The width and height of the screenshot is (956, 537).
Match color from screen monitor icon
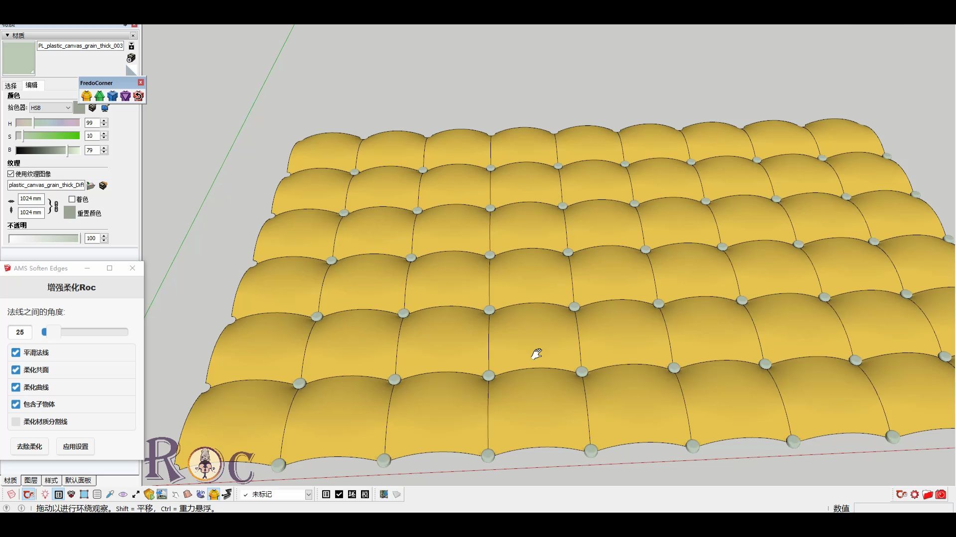tap(105, 107)
